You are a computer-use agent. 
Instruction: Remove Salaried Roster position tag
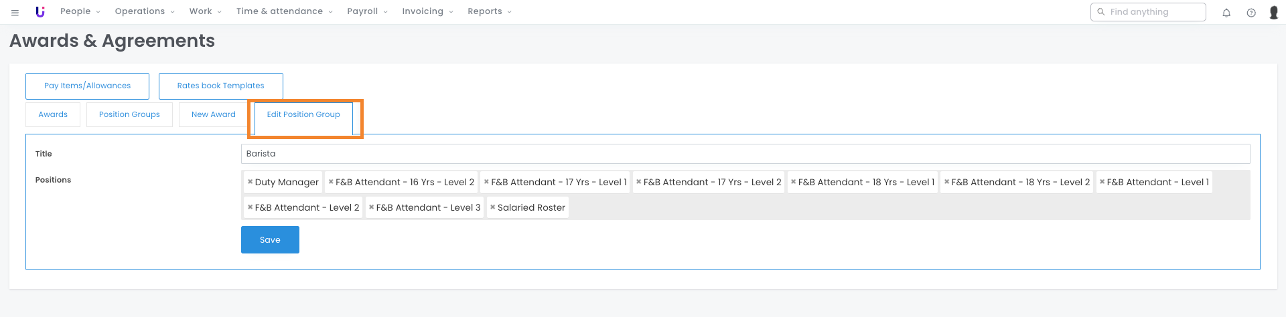tap(493, 207)
